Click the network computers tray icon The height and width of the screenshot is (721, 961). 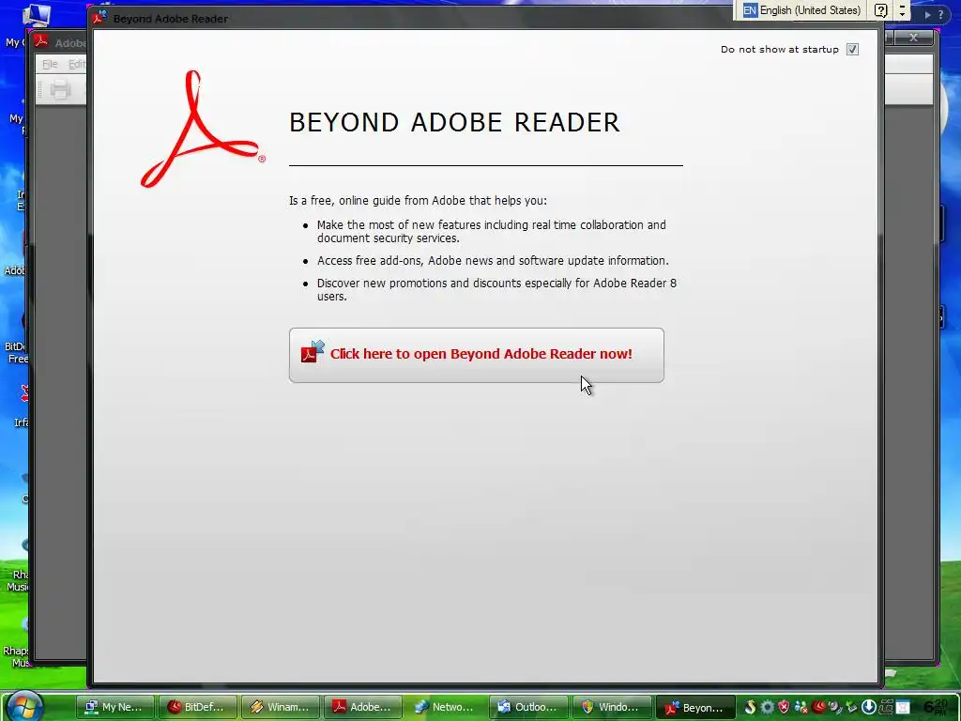(886, 707)
